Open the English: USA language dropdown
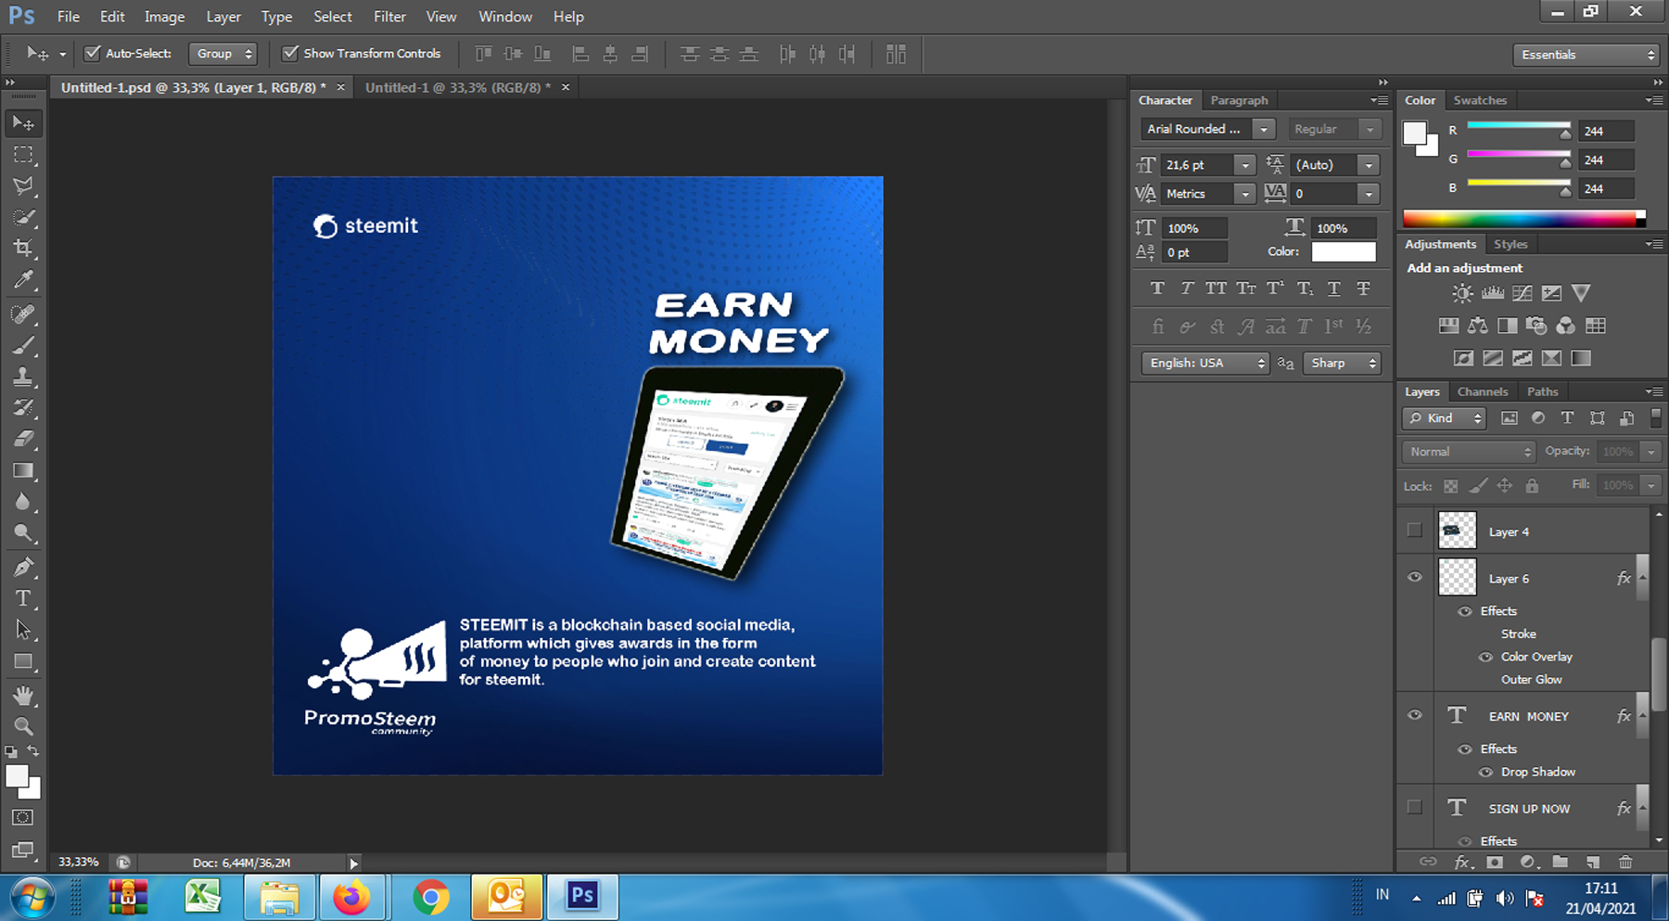Screen dimensions: 1669x921 click(x=1205, y=363)
